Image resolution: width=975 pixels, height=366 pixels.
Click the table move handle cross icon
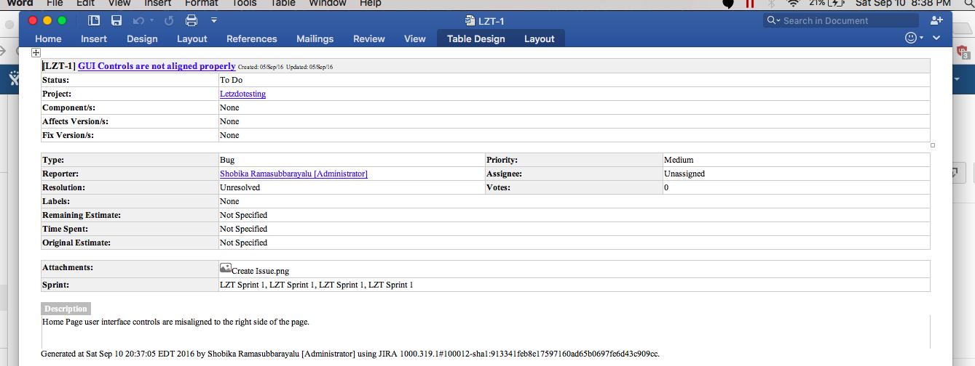tap(36, 53)
